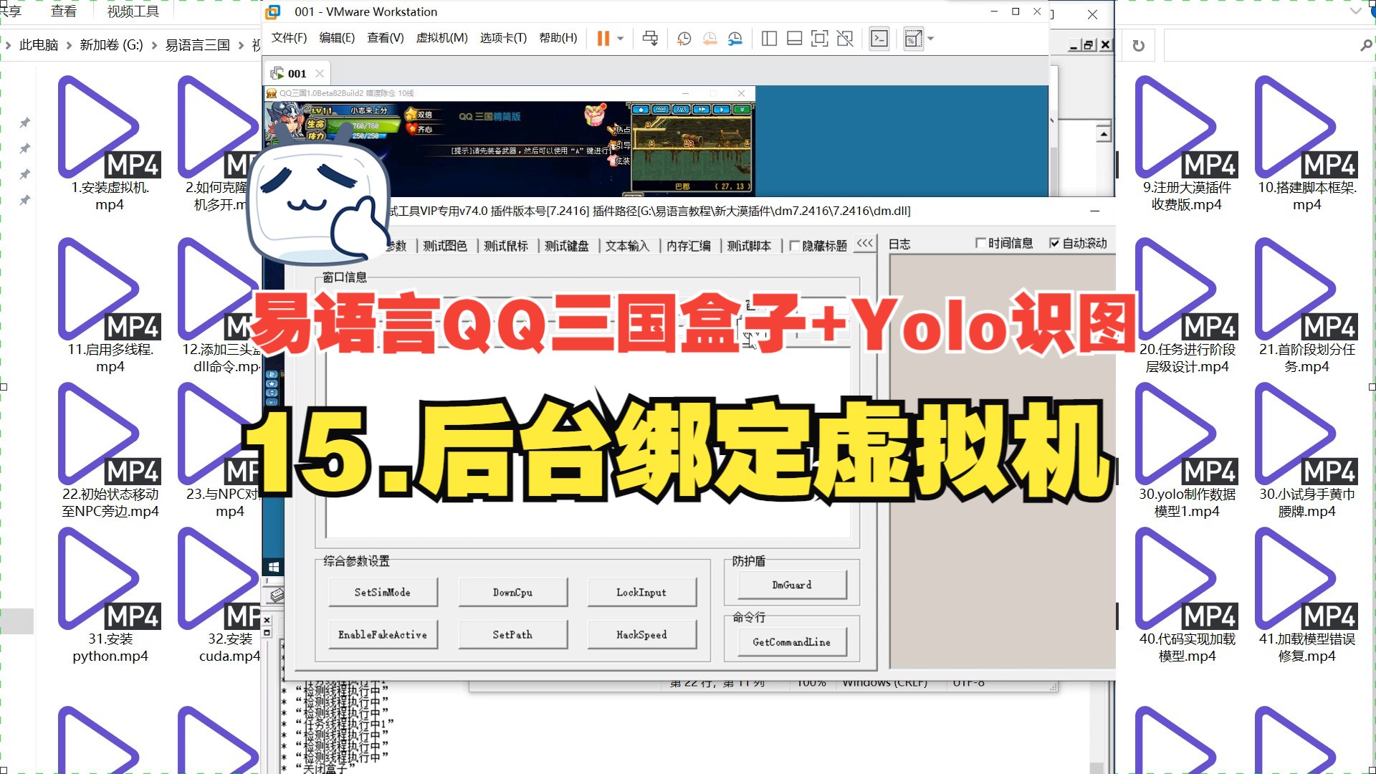Click the Explorer search magnifier icon

pos(1365,46)
